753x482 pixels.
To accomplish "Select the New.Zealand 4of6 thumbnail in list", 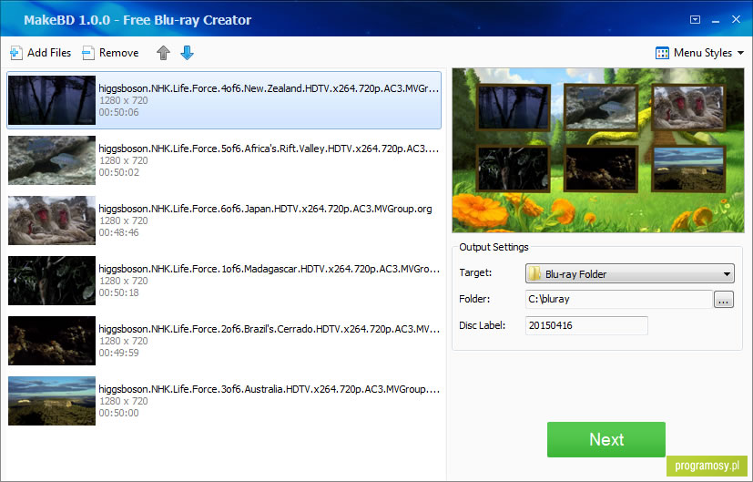I will [52, 100].
